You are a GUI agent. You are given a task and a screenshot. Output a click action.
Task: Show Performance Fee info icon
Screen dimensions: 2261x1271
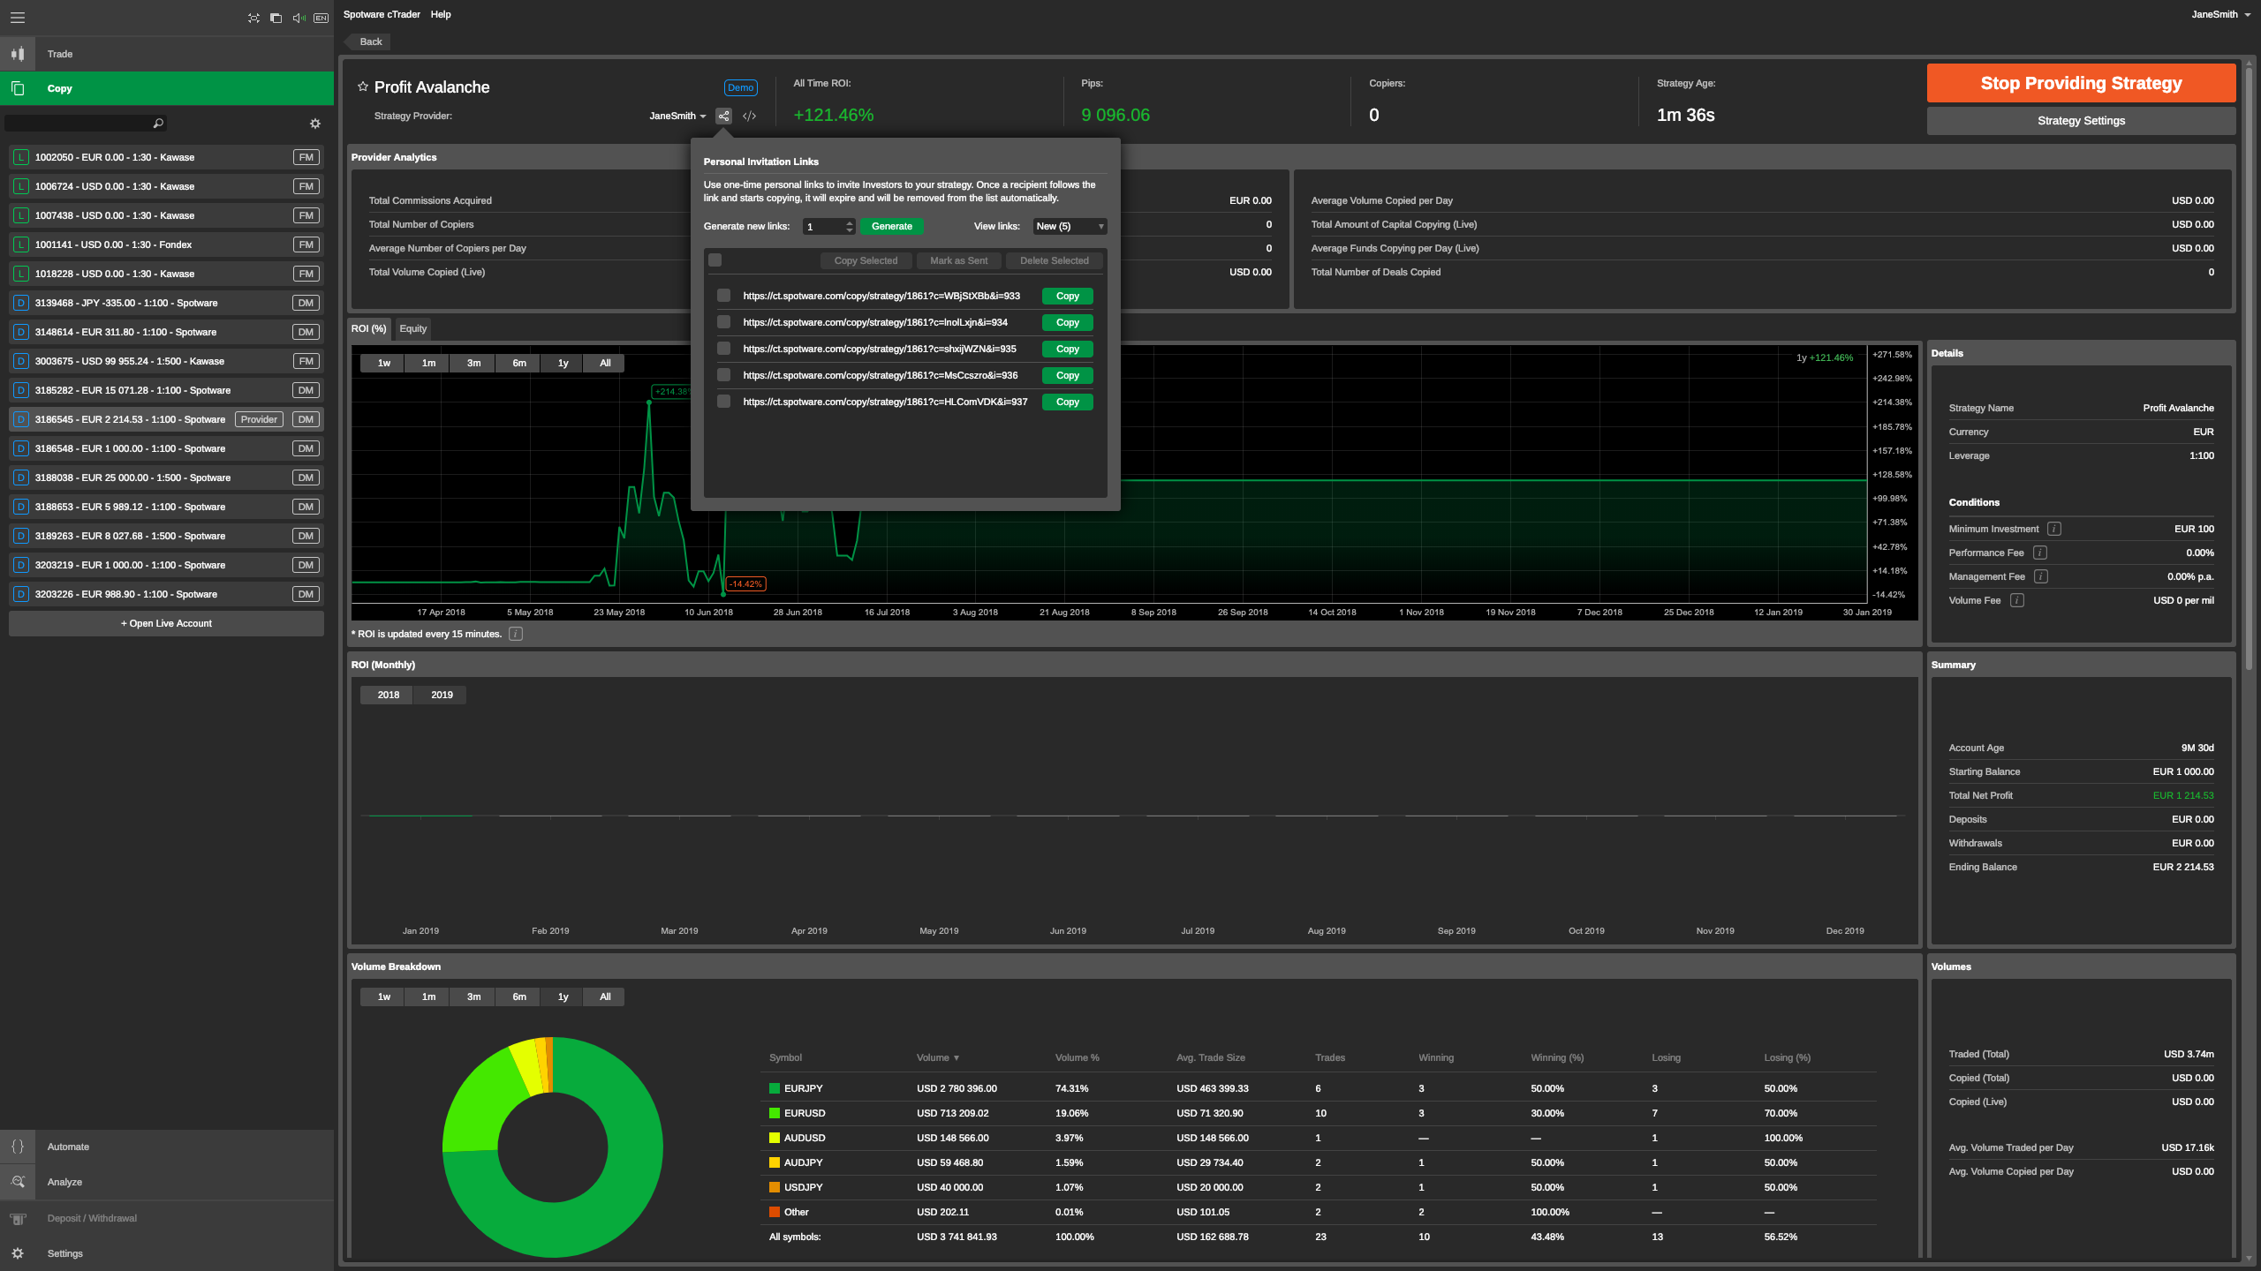[x=2040, y=553]
